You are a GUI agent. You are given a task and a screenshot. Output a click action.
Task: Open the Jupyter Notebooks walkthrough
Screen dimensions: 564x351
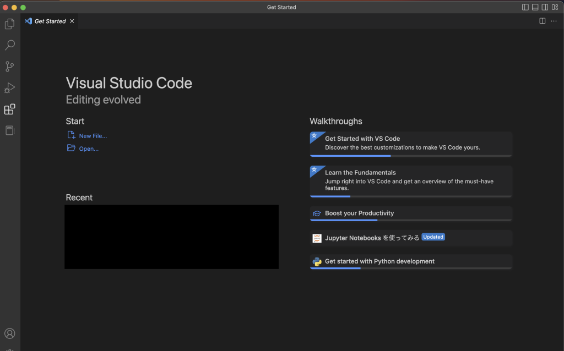pyautogui.click(x=411, y=238)
